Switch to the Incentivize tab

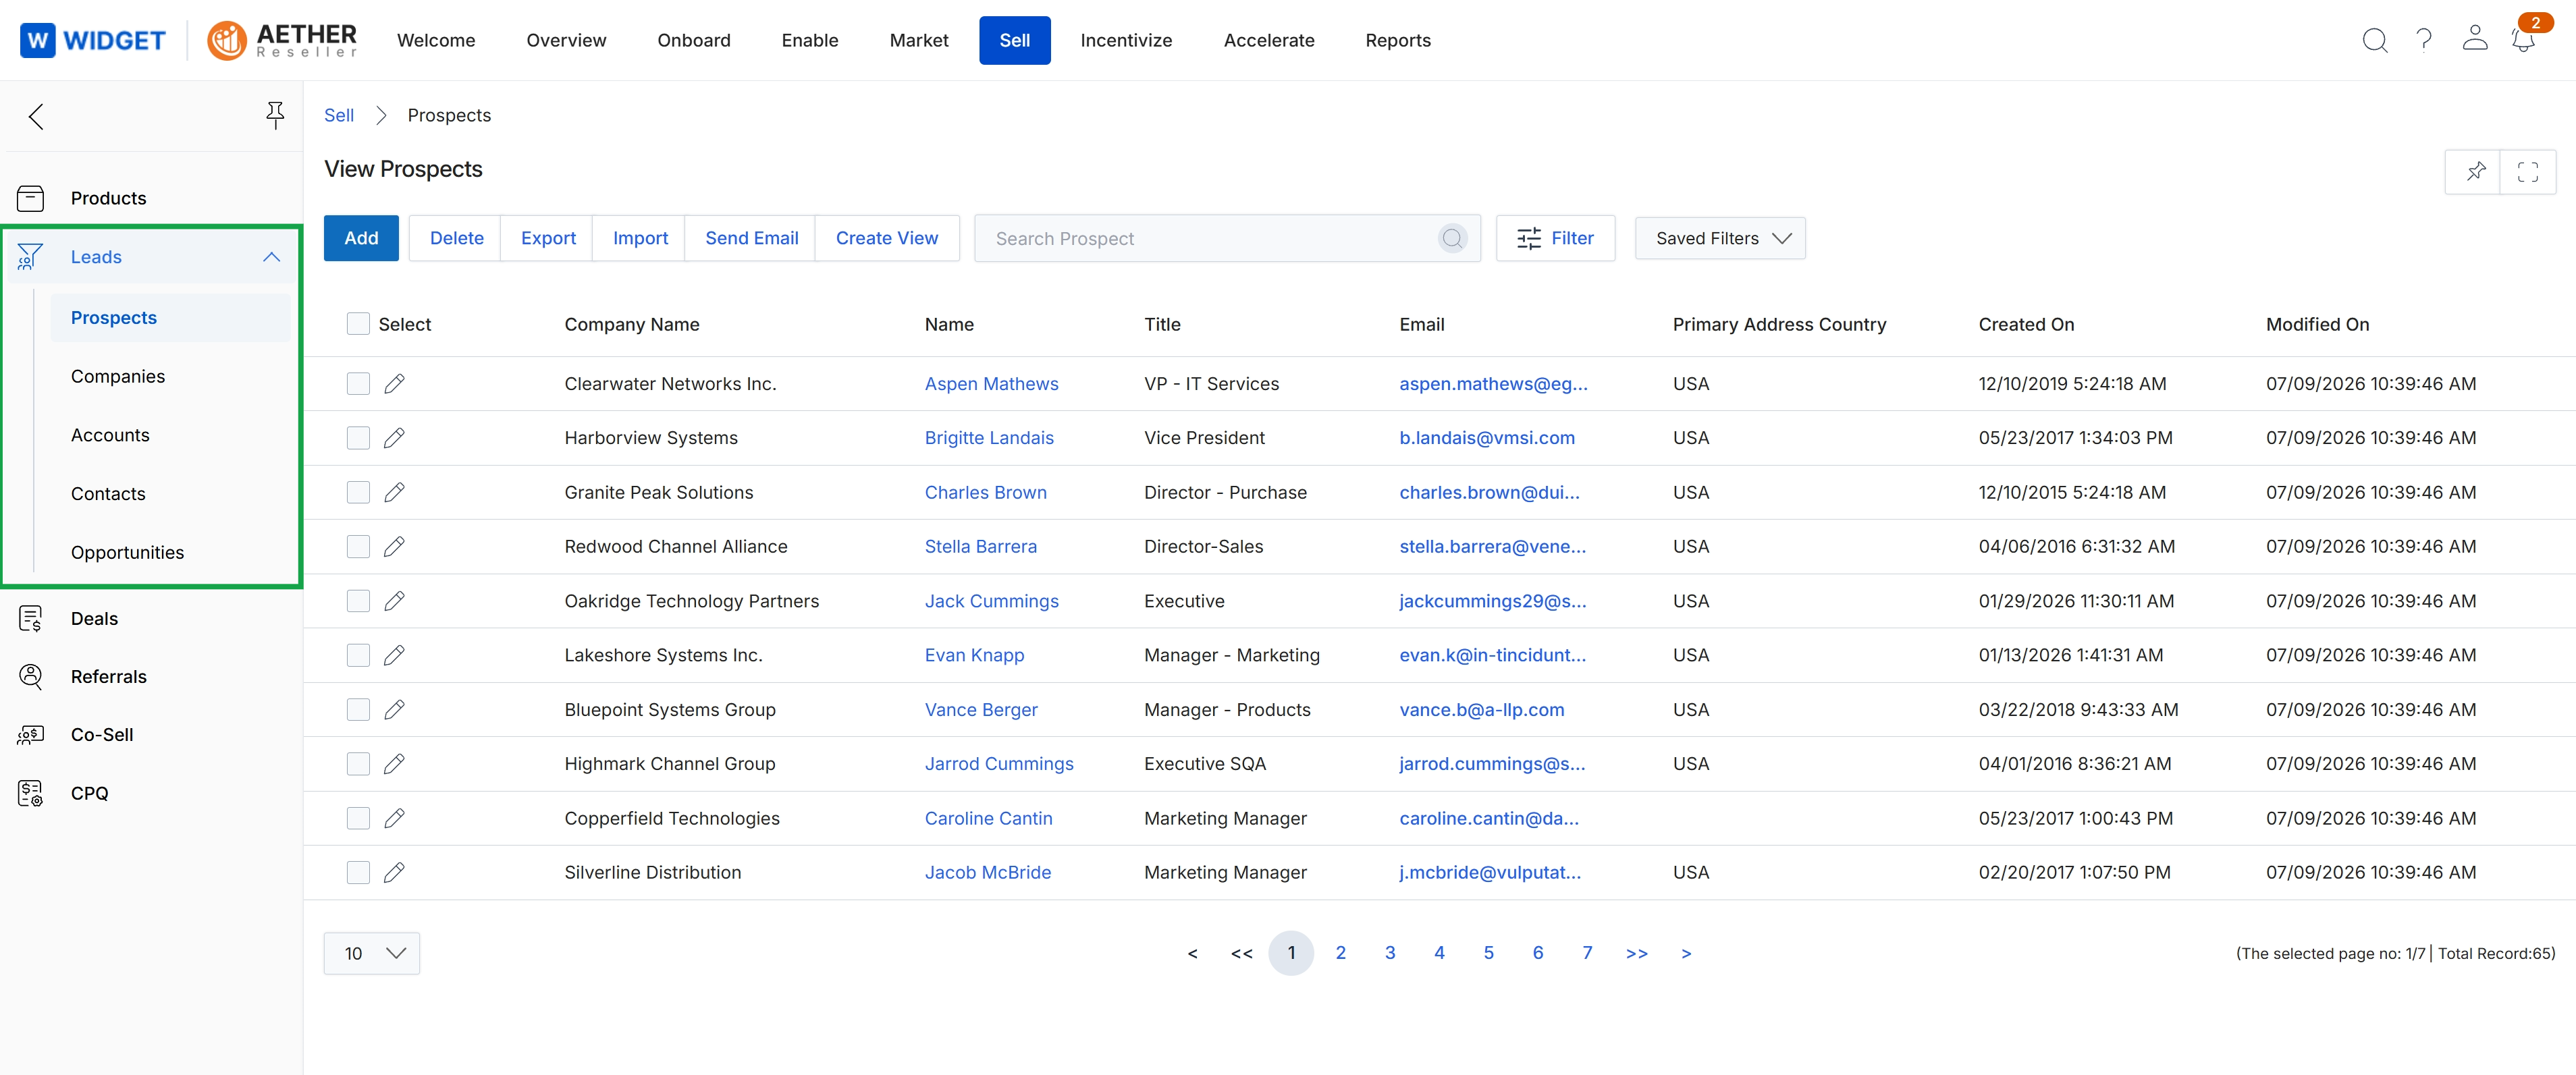pyautogui.click(x=1126, y=40)
